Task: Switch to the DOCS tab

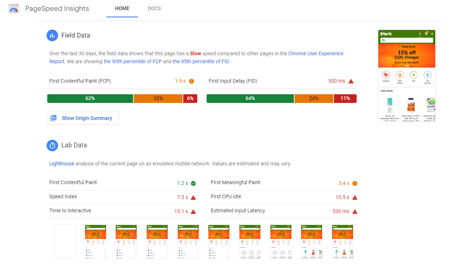Action: coord(154,8)
